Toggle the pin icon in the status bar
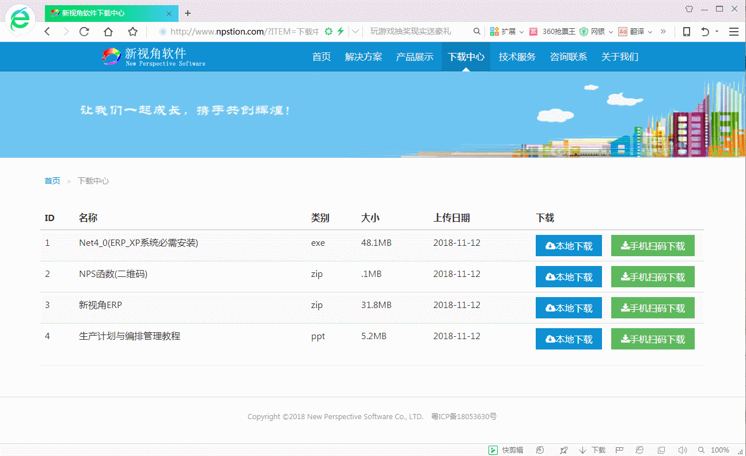This screenshot has width=746, height=456. [x=563, y=450]
